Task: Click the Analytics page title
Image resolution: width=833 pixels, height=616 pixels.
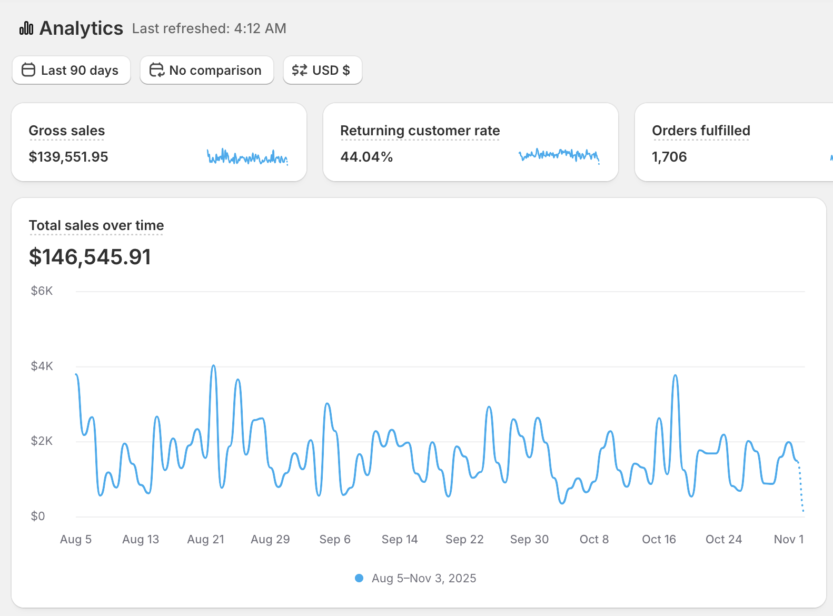Action: 82,28
